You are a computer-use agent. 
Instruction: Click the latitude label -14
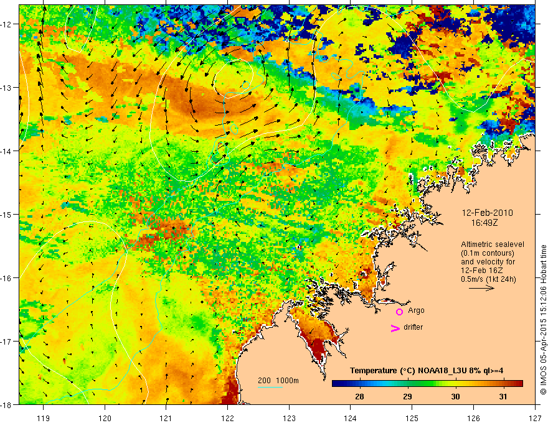pos(7,151)
